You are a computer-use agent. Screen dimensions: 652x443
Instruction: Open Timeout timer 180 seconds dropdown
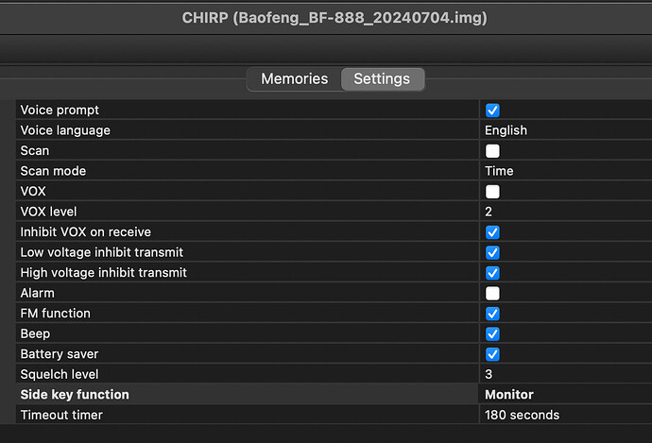pyautogui.click(x=566, y=416)
